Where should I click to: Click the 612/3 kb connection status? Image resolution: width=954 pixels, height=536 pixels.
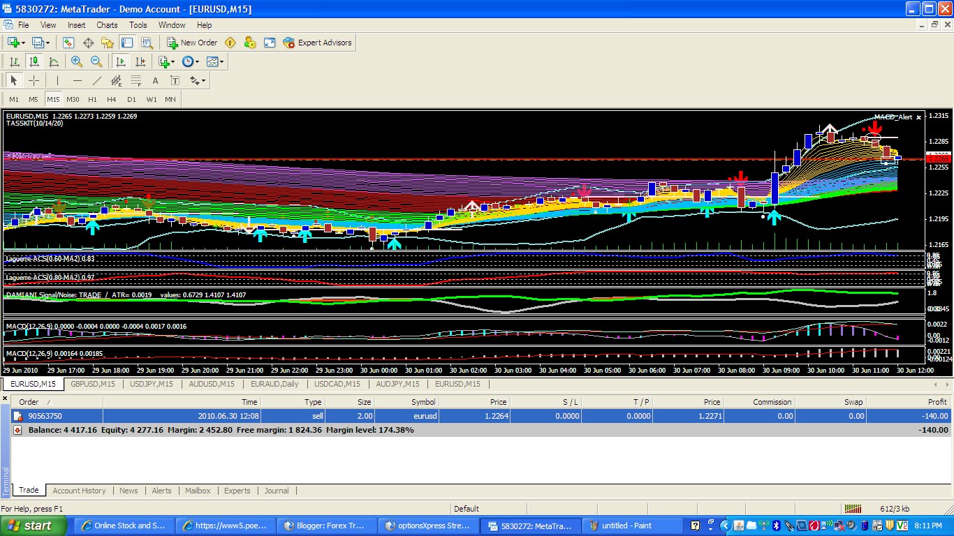[893, 509]
